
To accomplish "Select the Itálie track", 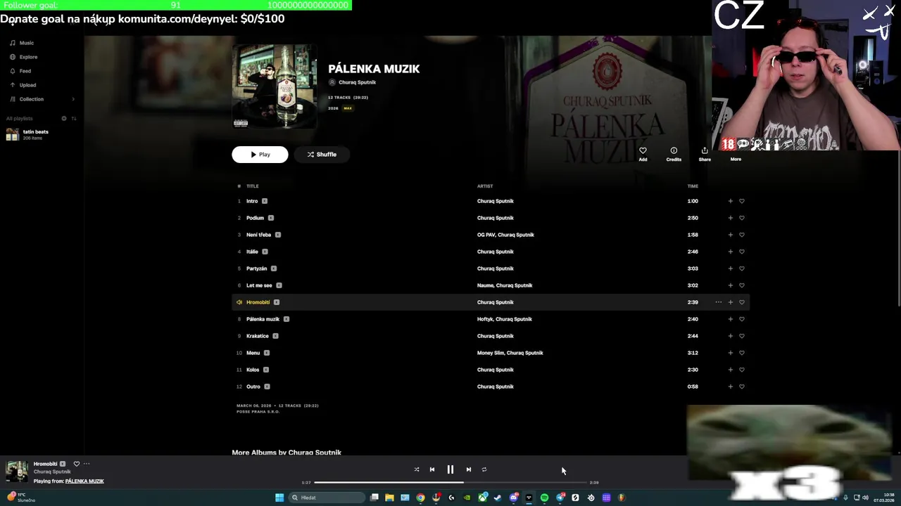I will [x=252, y=252].
